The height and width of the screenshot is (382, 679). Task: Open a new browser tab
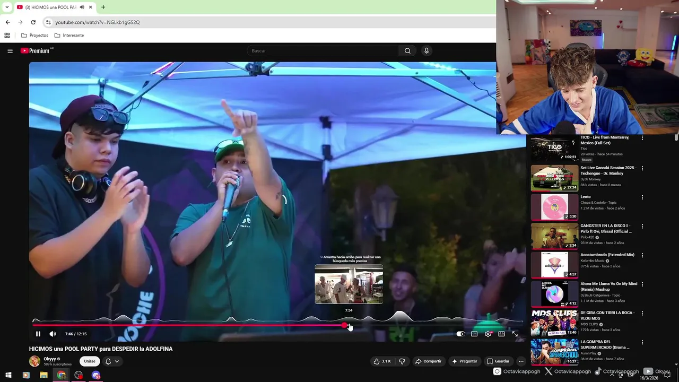[x=103, y=7]
